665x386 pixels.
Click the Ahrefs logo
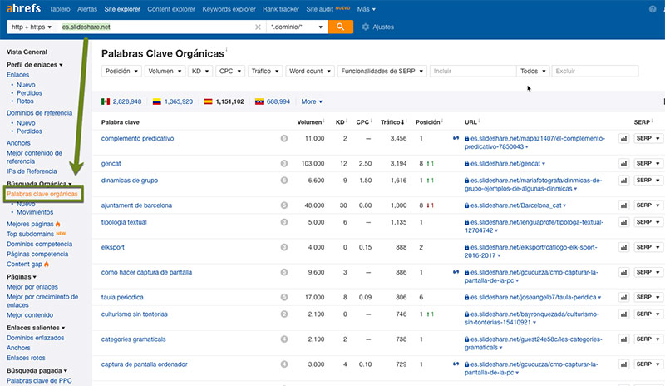[x=24, y=8]
